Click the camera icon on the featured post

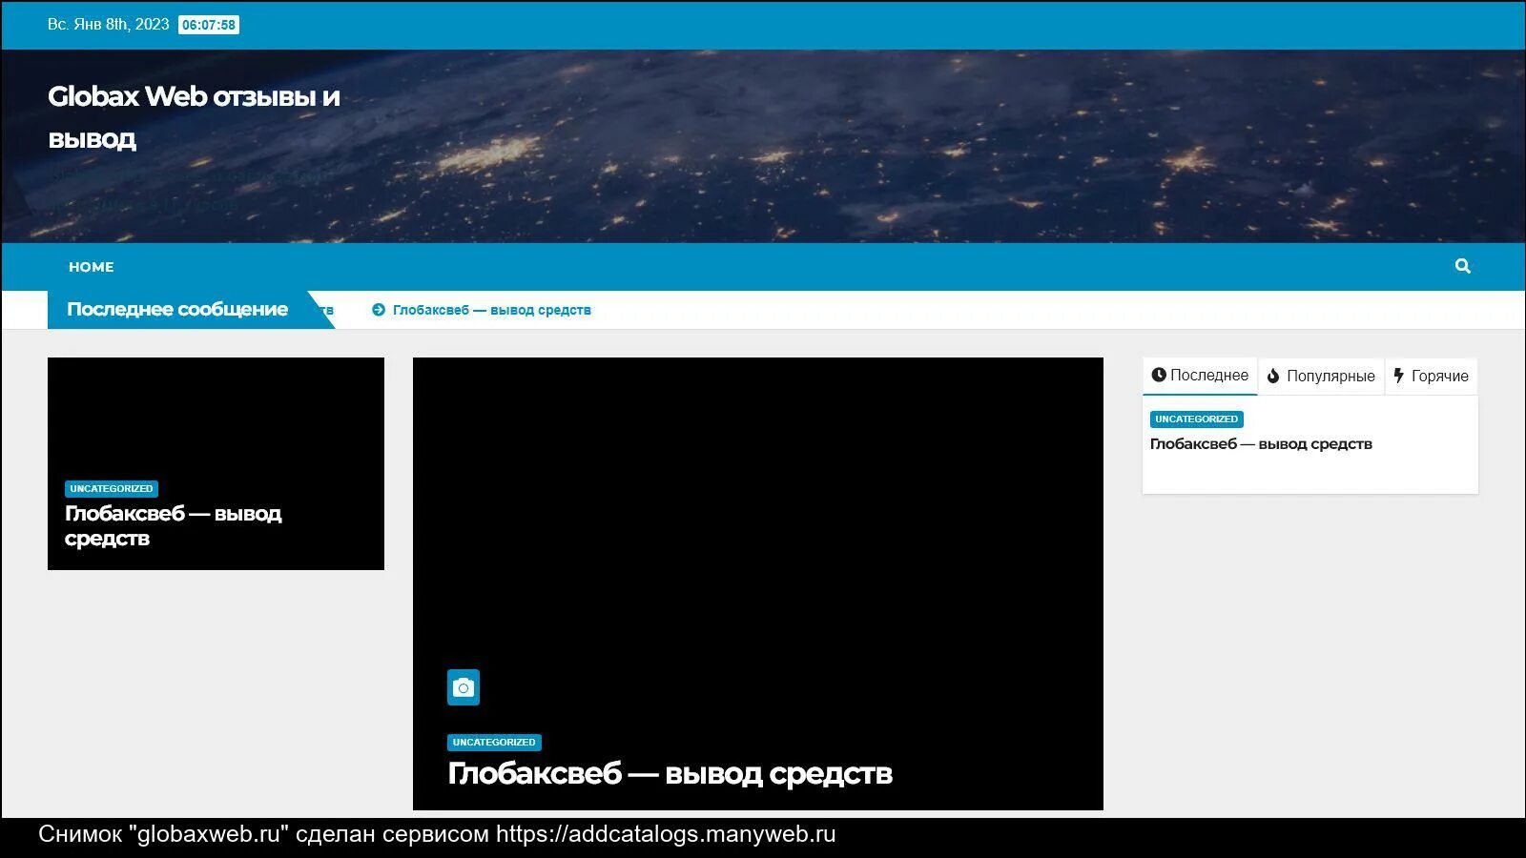tap(464, 687)
